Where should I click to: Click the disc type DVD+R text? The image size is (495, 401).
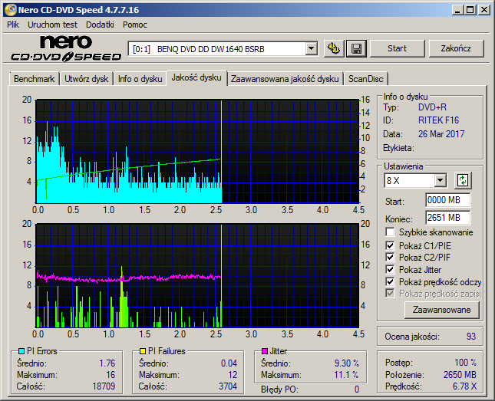(x=432, y=107)
